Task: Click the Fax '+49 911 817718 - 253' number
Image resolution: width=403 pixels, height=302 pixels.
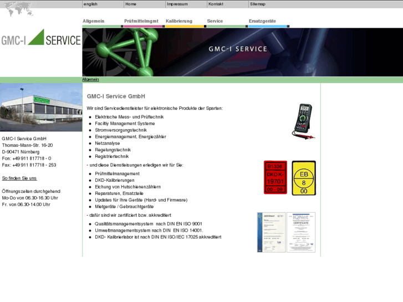Action: click(34, 165)
